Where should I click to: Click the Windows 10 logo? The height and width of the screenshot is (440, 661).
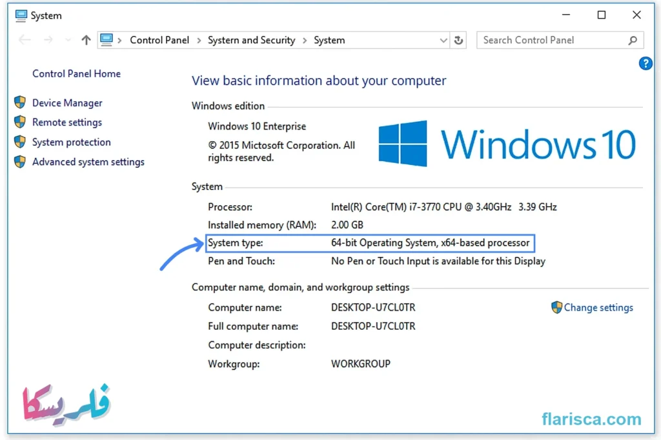click(507, 144)
